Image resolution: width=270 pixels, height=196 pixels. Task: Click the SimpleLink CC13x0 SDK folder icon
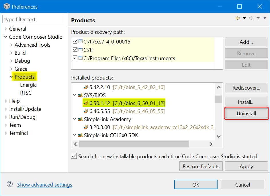coord(80,135)
